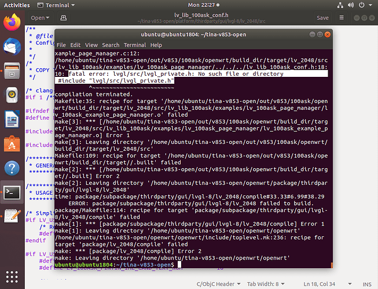Click the Save button in gedit
This screenshot has width=378, height=289.
(x=322, y=18)
